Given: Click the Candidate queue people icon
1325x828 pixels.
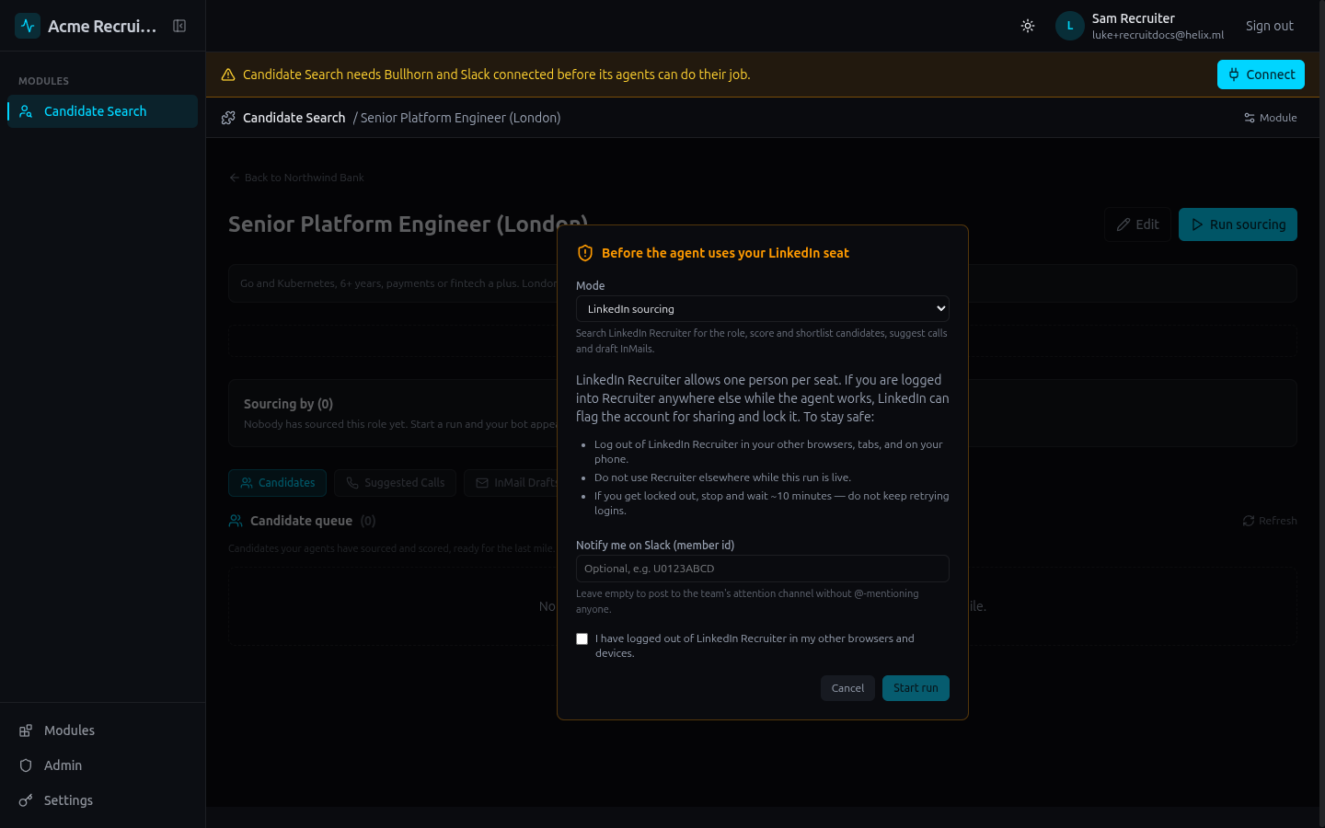Looking at the screenshot, I should pos(236,521).
